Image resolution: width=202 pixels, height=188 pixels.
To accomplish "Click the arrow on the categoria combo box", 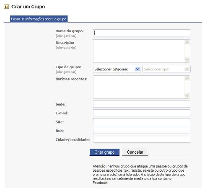I will [x=137, y=69].
